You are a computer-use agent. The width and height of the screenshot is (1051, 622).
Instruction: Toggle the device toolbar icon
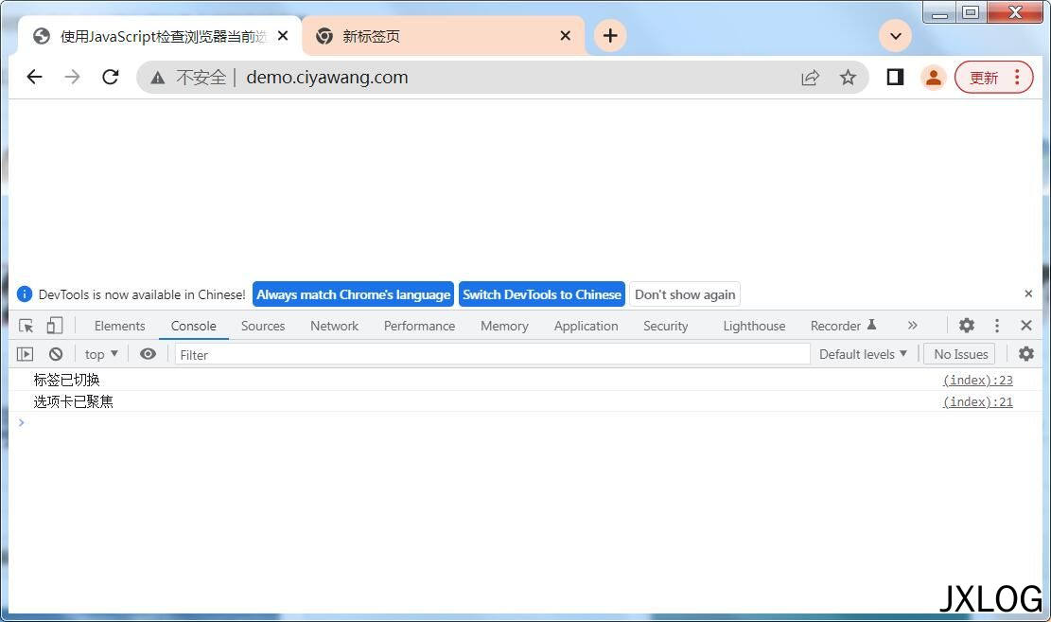point(54,326)
